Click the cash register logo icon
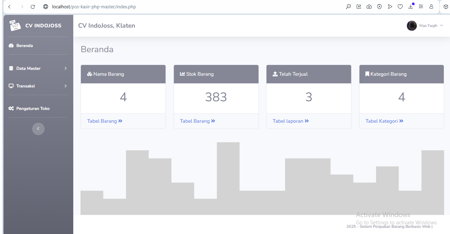Image resolution: width=450 pixels, height=234 pixels. click(15, 26)
